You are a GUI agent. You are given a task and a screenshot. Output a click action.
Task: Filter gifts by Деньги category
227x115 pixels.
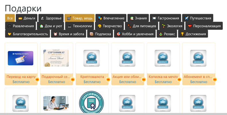click(x=27, y=18)
